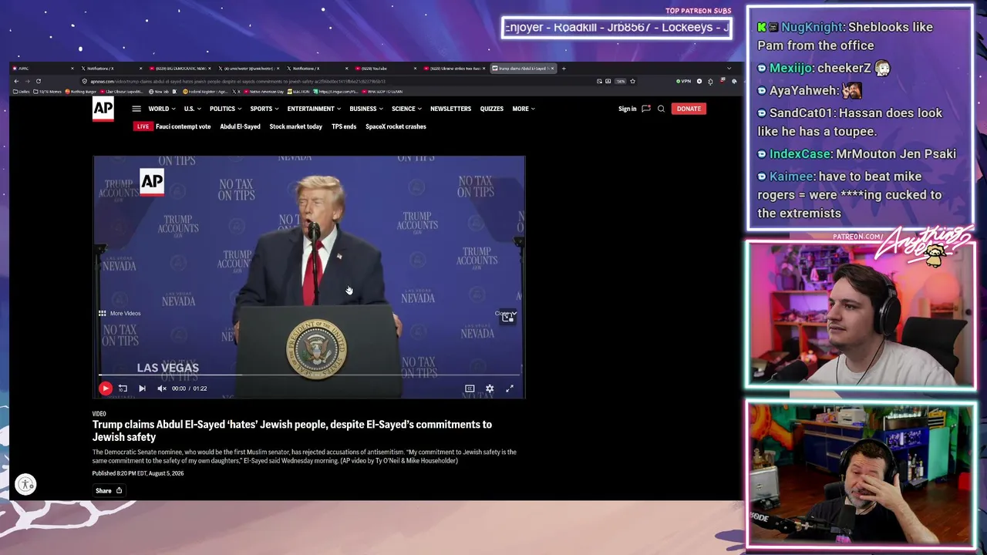The width and height of the screenshot is (987, 555).
Task: Toggle picture-in-picture overlay on video
Action: [x=507, y=316]
